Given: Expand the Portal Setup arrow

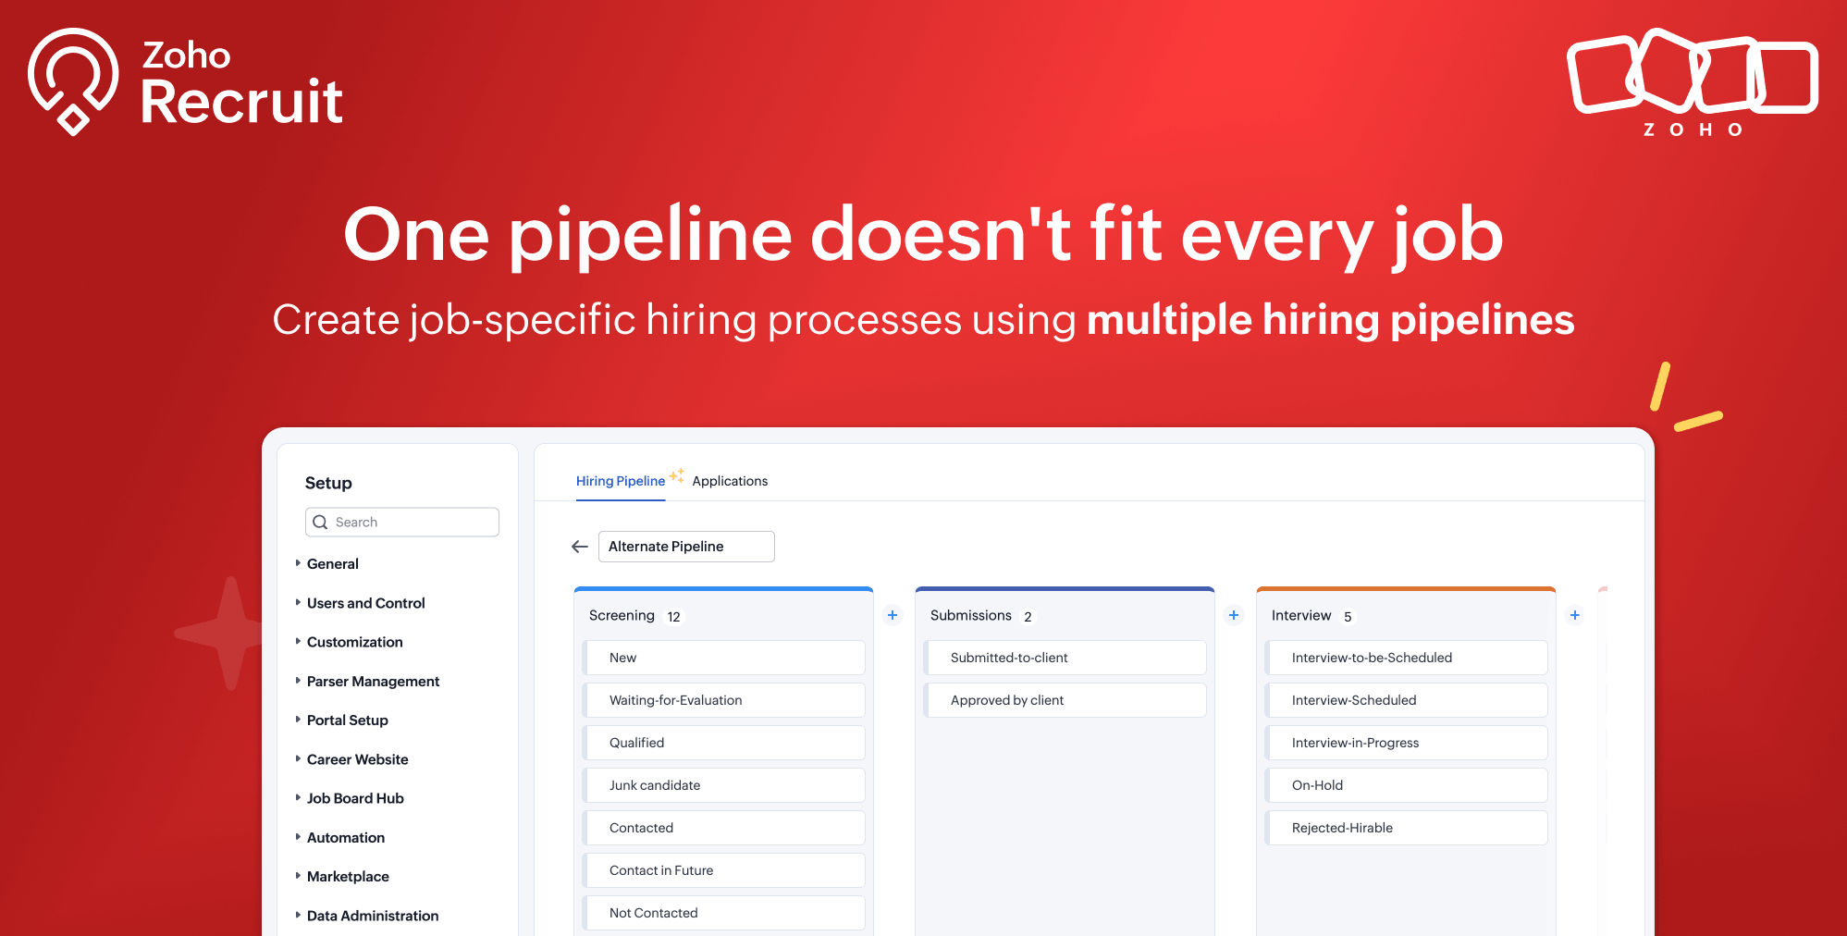Looking at the screenshot, I should [x=298, y=720].
